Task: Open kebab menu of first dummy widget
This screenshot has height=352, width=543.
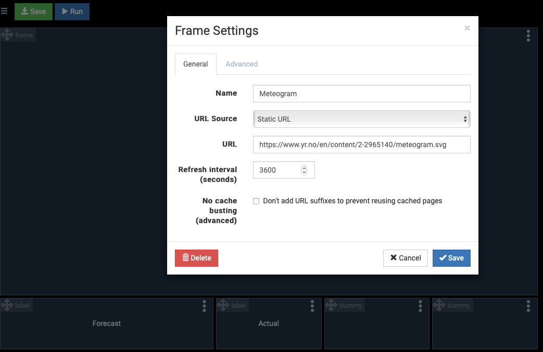Action: tap(421, 306)
